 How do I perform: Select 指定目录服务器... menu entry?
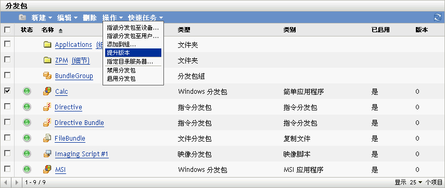pyautogui.click(x=133, y=61)
